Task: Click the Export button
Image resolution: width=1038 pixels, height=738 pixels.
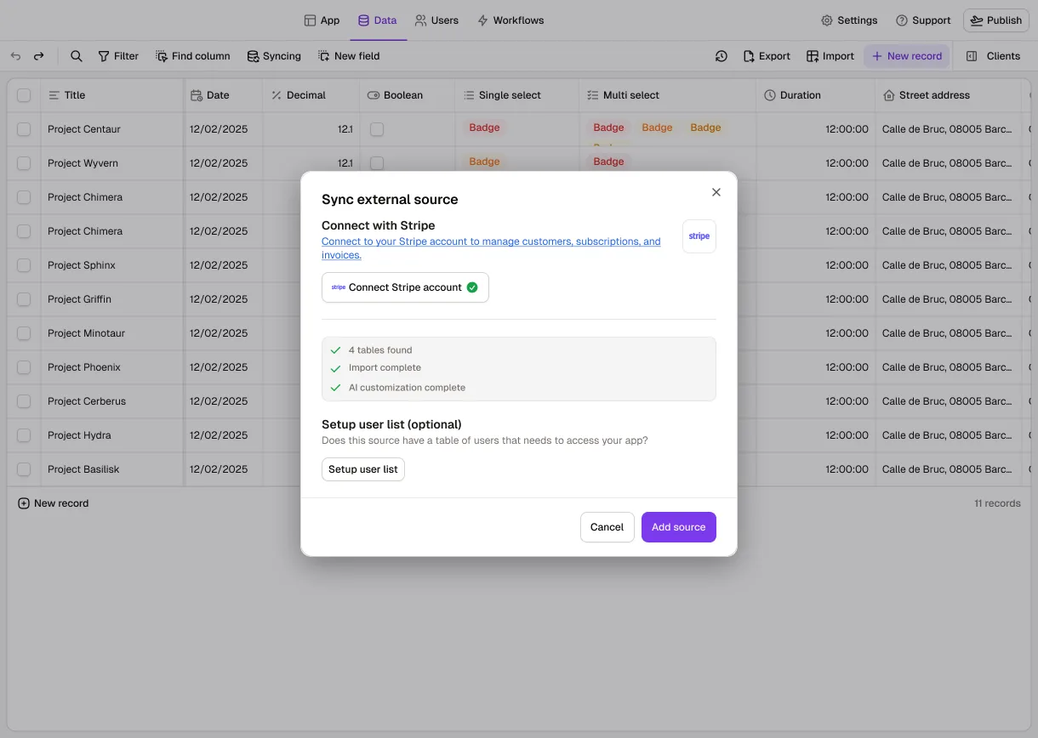Action: (767, 56)
